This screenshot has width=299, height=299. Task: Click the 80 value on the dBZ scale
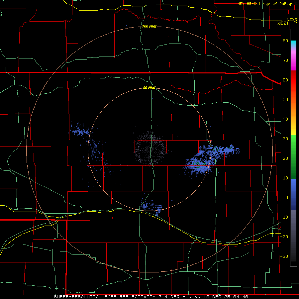[x=285, y=41]
